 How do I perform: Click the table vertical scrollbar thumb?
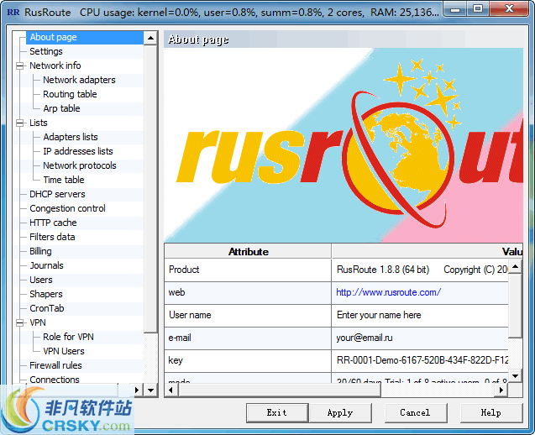(x=515, y=306)
